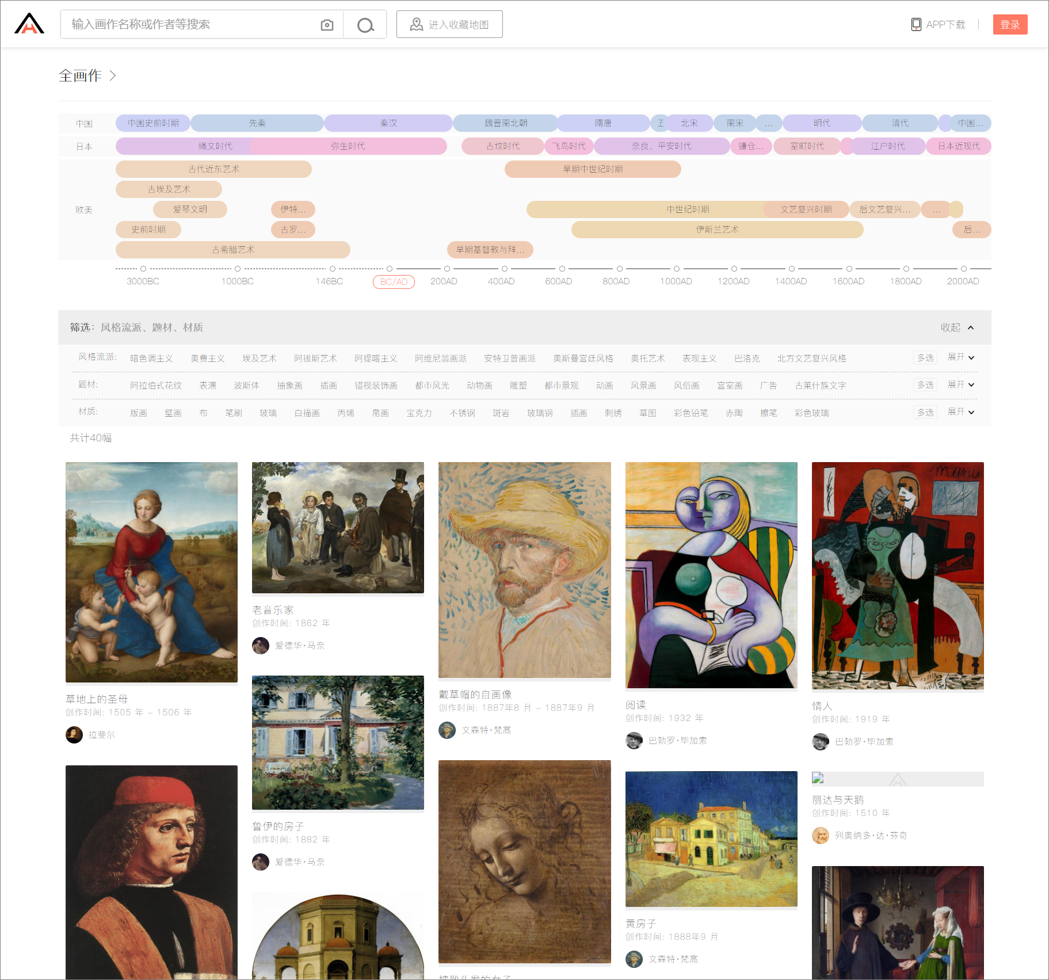Select the 弥生时代 period bar
1049x980 pixels.
(348, 146)
